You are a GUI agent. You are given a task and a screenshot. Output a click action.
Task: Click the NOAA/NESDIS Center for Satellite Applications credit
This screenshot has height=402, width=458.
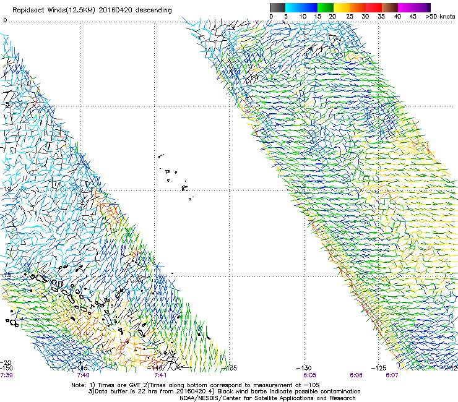(267, 398)
